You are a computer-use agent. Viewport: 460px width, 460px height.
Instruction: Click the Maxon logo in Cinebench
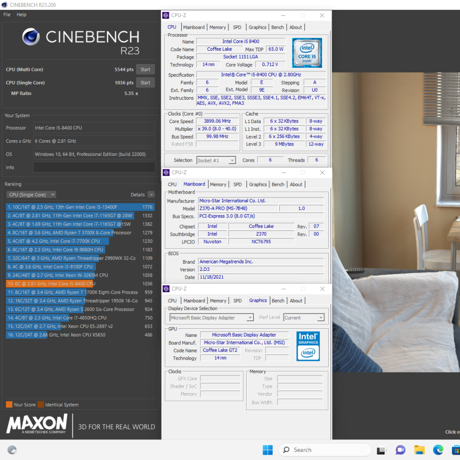37,424
